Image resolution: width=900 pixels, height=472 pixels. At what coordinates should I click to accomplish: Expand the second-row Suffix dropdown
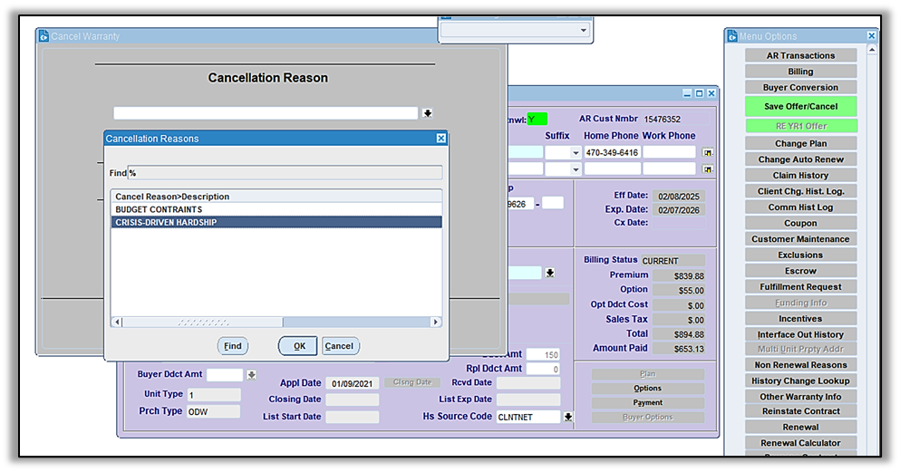coord(576,169)
